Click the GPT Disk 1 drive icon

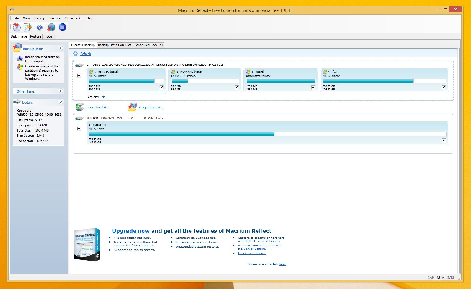click(79, 65)
